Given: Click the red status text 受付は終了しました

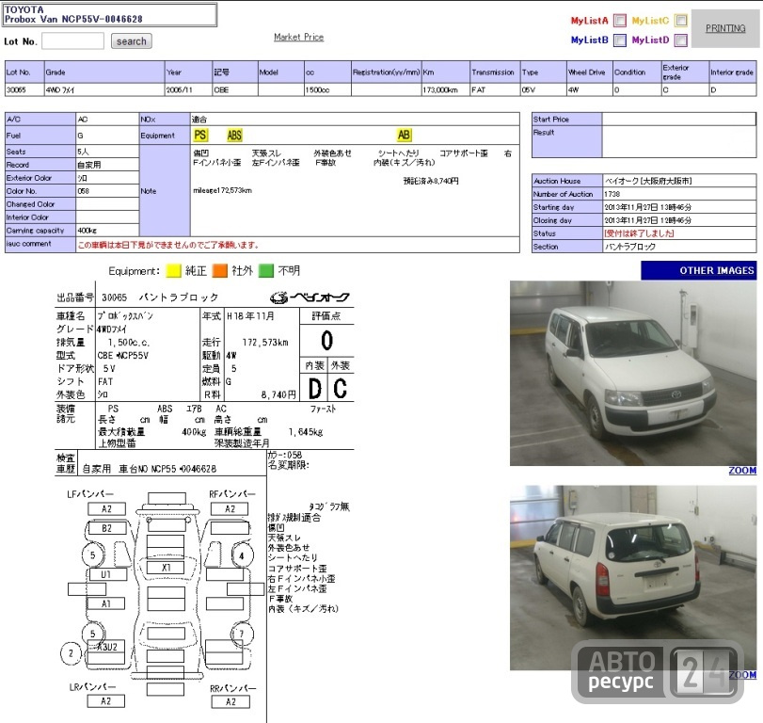Looking at the screenshot, I should tap(639, 233).
